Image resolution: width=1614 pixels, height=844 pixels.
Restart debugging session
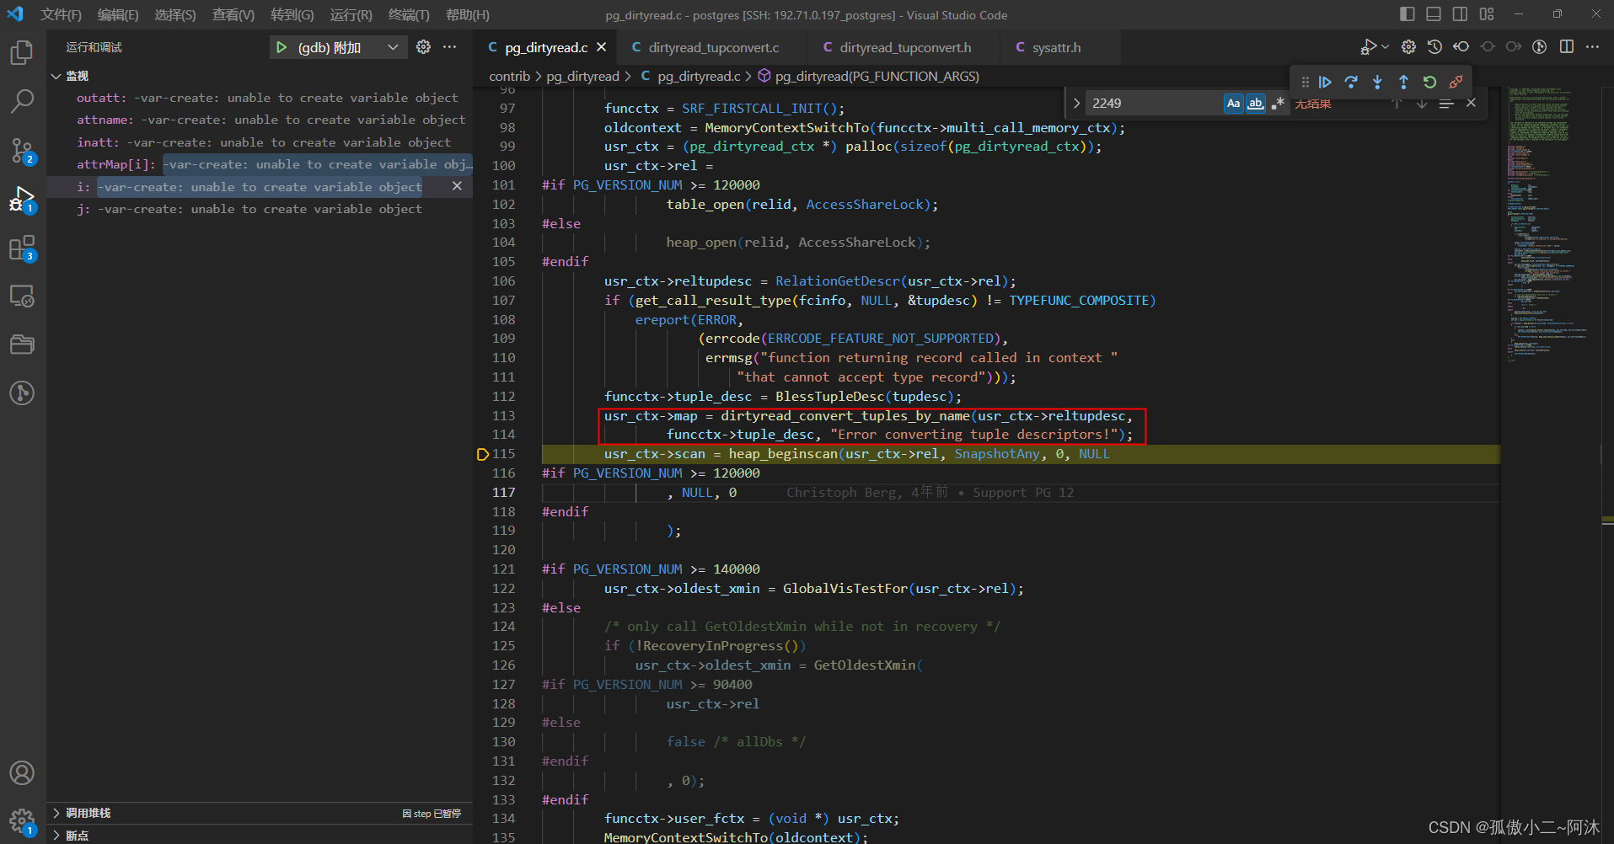(x=1429, y=82)
